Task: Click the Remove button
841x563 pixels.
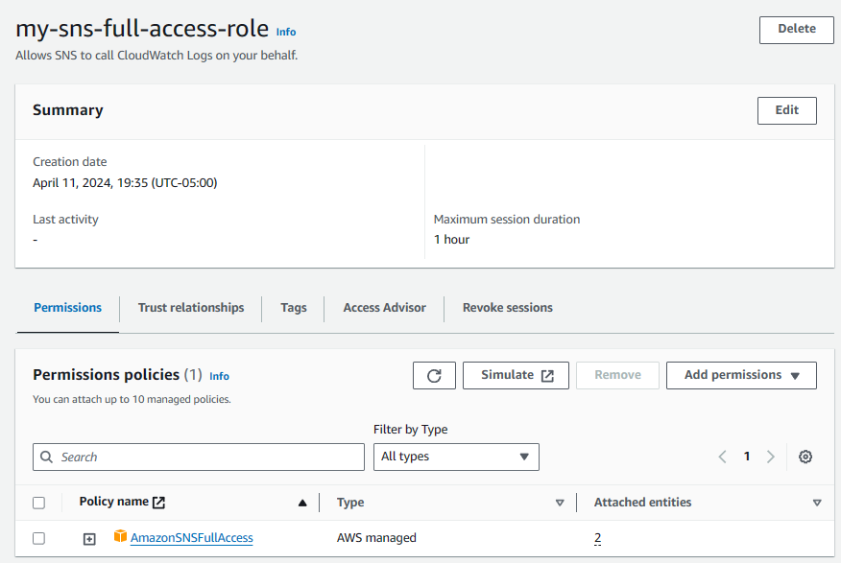Action: pyautogui.click(x=617, y=376)
